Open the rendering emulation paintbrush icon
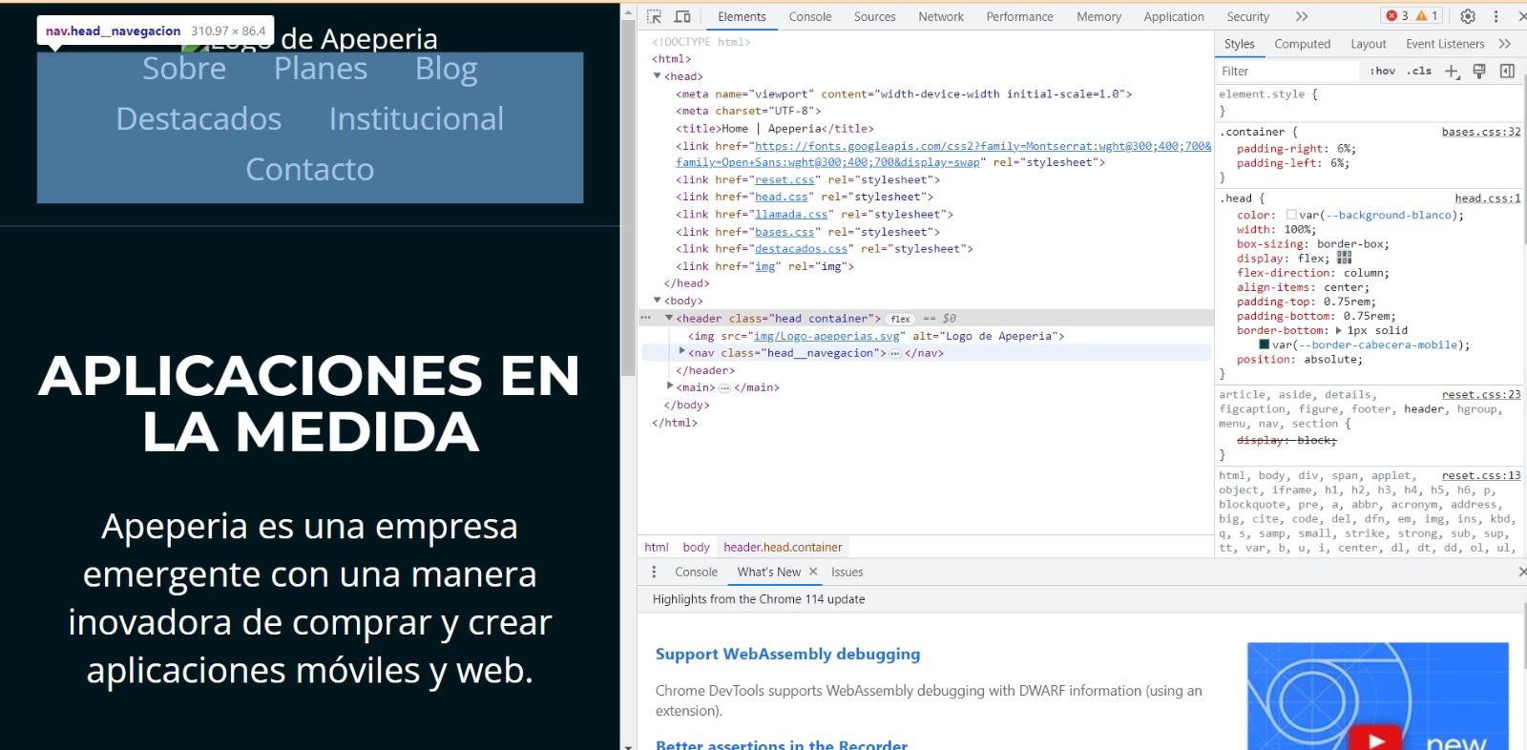This screenshot has width=1527, height=750. (x=1479, y=72)
